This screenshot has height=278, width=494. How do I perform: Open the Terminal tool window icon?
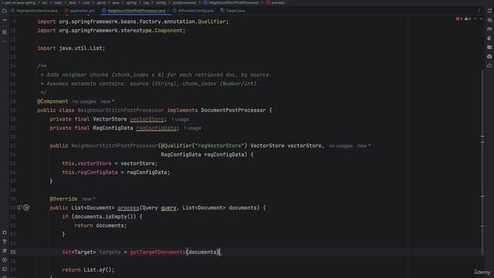5,270
